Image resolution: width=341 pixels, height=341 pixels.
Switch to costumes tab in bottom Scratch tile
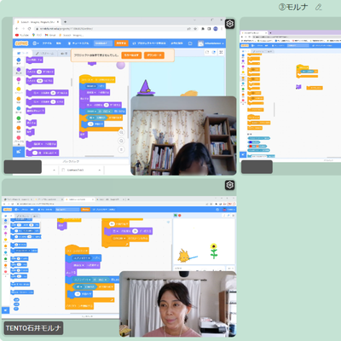click(24, 216)
